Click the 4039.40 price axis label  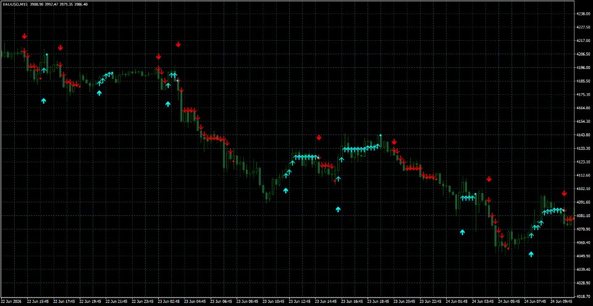click(x=582, y=270)
